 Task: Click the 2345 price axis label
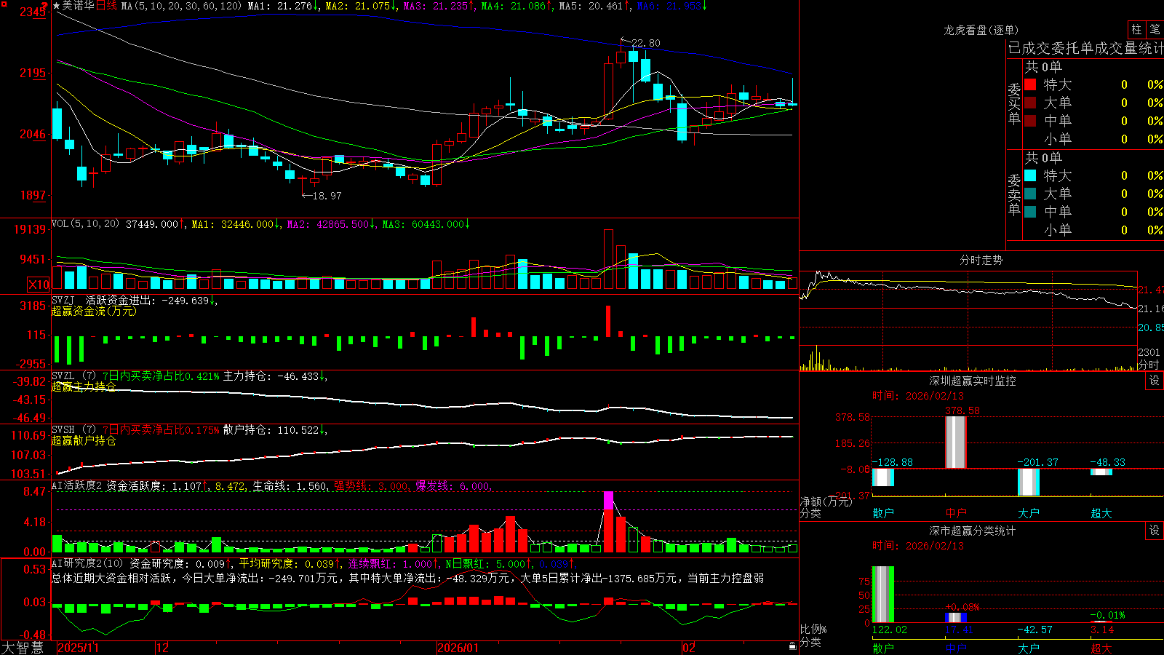33,12
